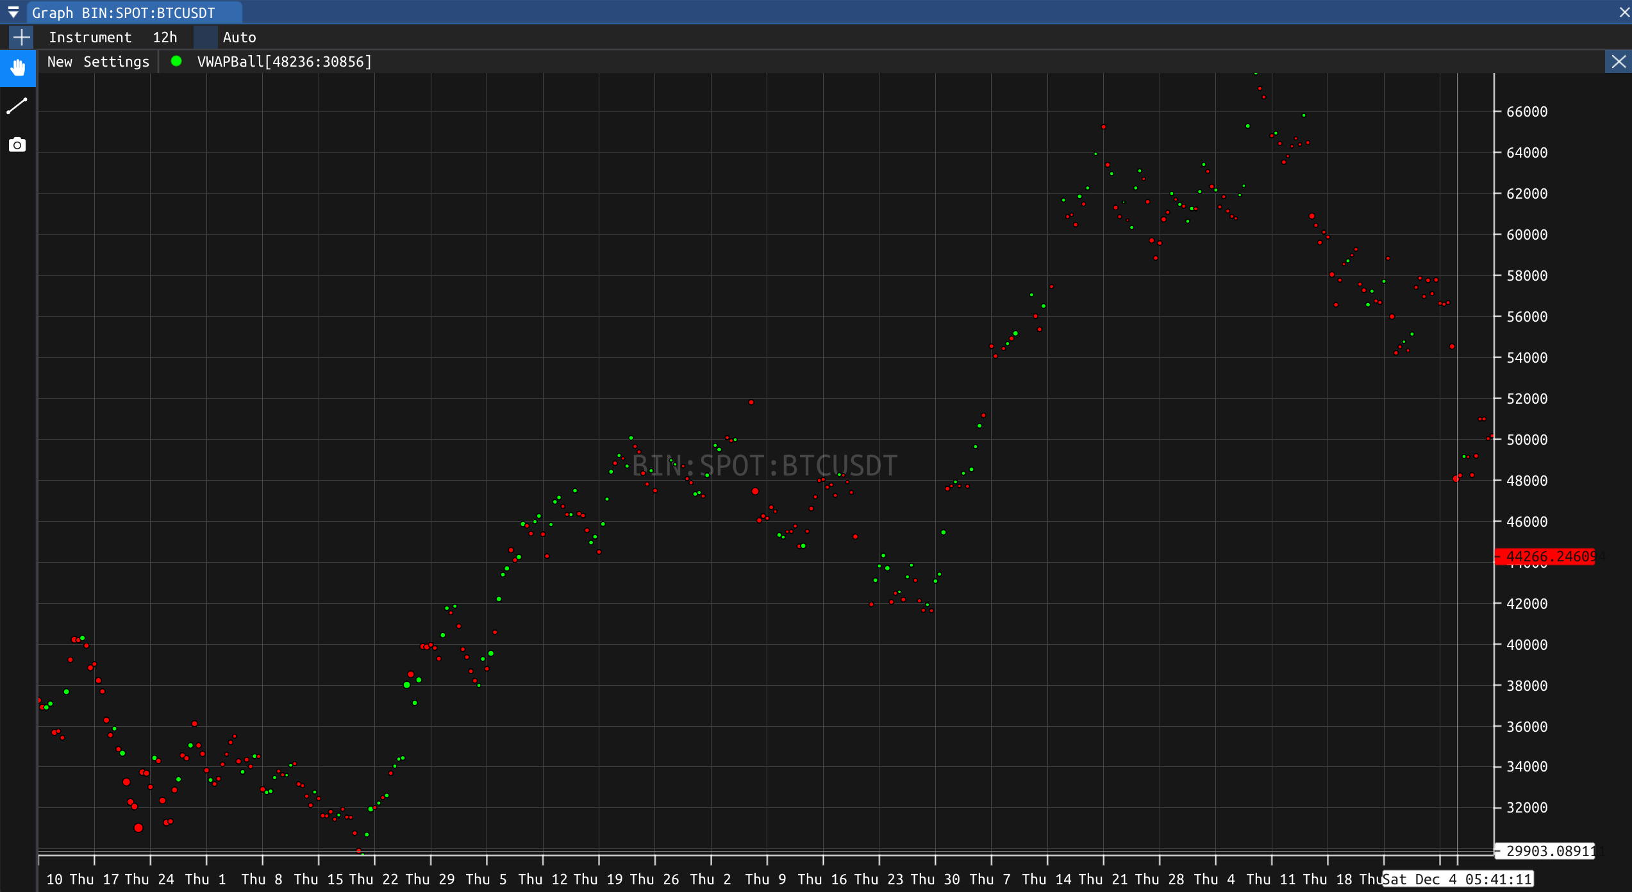Take a chart snapshot with camera icon

(17, 144)
